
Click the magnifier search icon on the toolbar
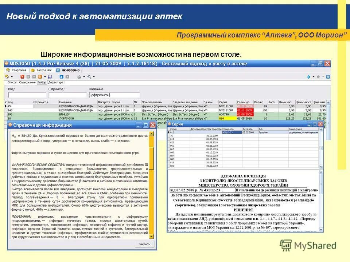pyautogui.click(x=89, y=77)
